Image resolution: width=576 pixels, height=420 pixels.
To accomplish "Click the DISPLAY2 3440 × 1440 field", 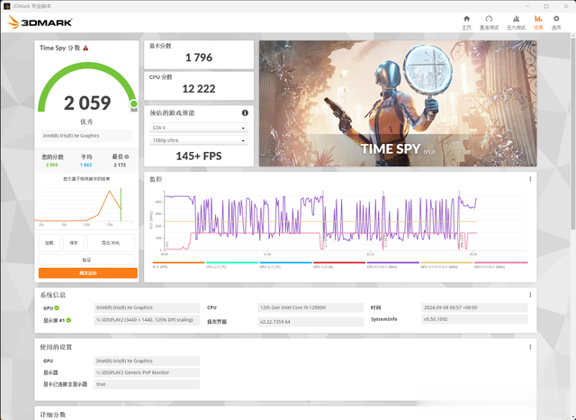I will click(147, 320).
